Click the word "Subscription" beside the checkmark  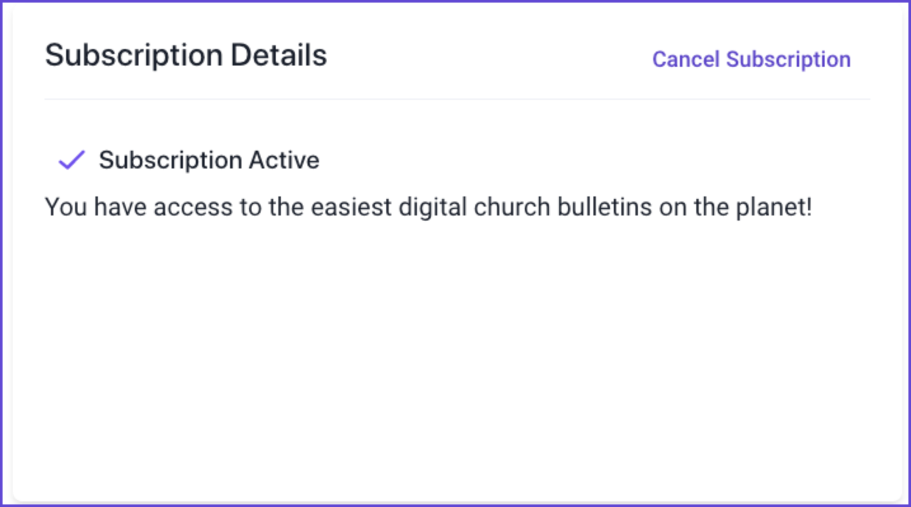170,160
